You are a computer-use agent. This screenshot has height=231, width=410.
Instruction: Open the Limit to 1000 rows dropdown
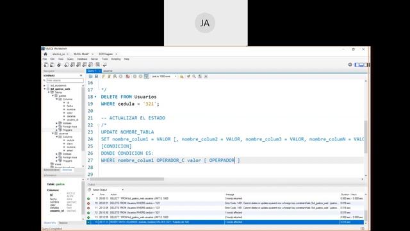click(x=164, y=76)
